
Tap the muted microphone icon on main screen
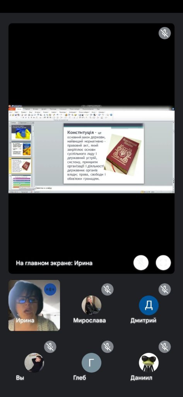click(x=164, y=33)
